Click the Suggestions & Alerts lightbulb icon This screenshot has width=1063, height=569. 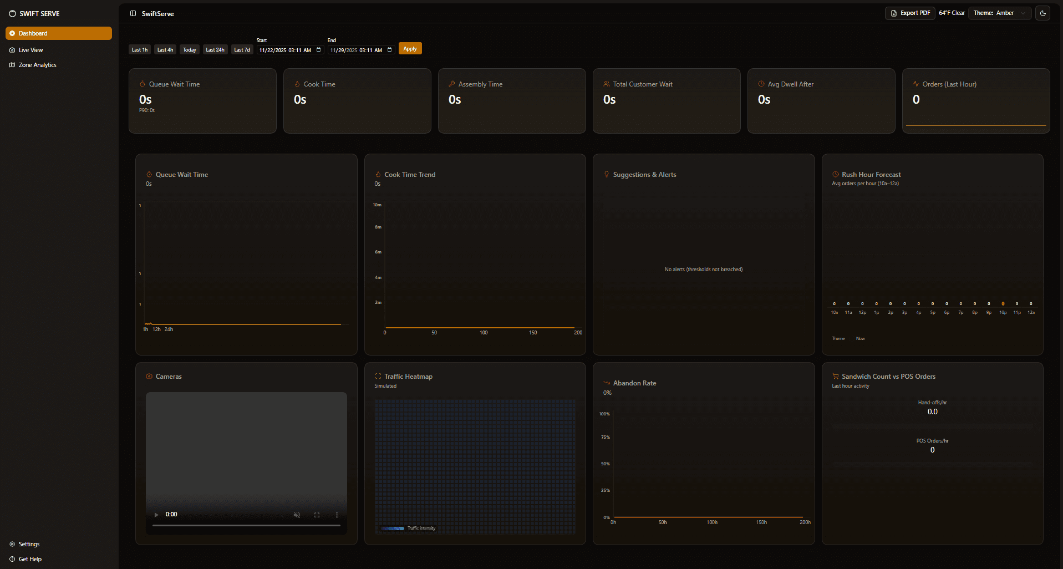click(x=606, y=174)
